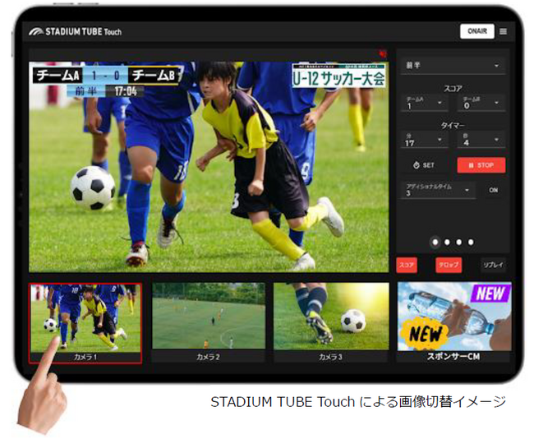This screenshot has height=439, width=534.
Task: Toggle the additional time ON button
Action: [x=494, y=190]
